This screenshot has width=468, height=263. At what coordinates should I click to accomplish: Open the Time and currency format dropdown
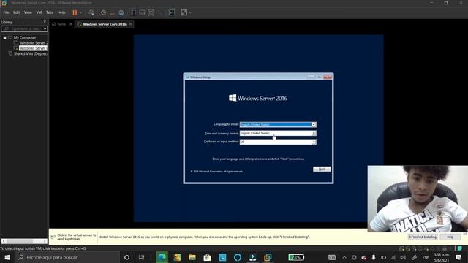coord(278,133)
